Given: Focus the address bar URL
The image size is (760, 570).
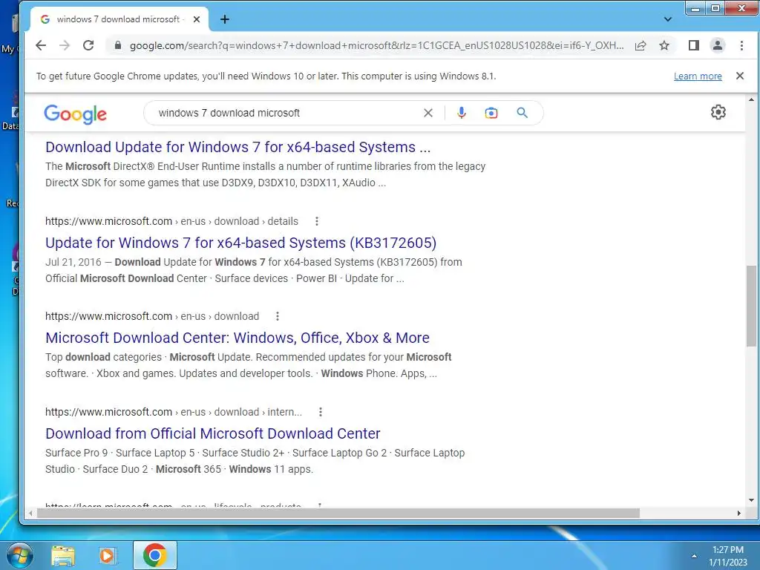Looking at the screenshot, I should (x=376, y=45).
